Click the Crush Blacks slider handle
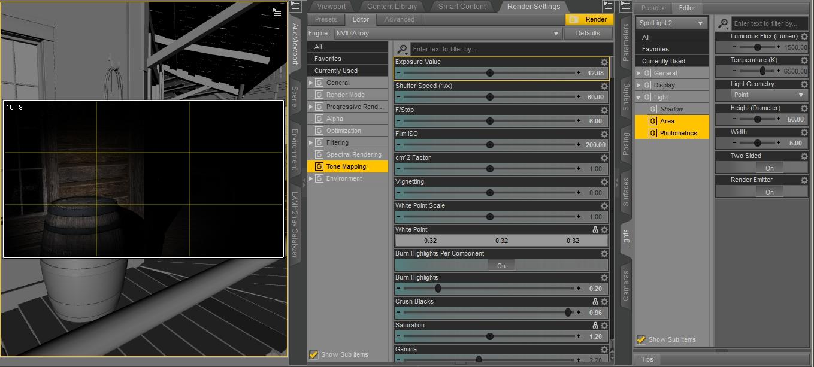Viewport: 814px width, 367px height. pos(568,313)
